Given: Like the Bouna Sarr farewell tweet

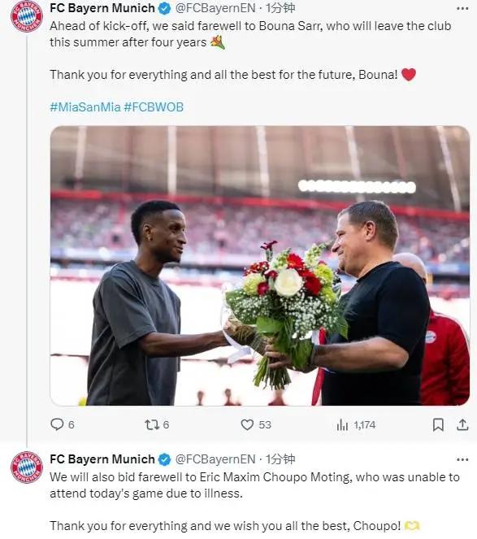Looking at the screenshot, I should click(247, 424).
